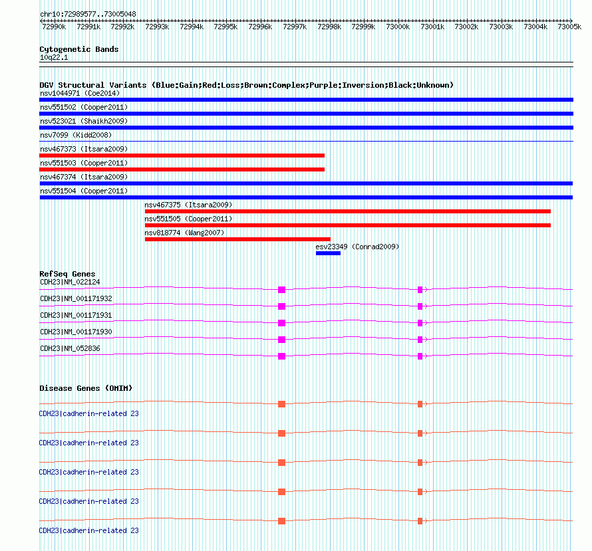Click the larger magenta exon of CDH23|NM_001171932

tap(281, 306)
